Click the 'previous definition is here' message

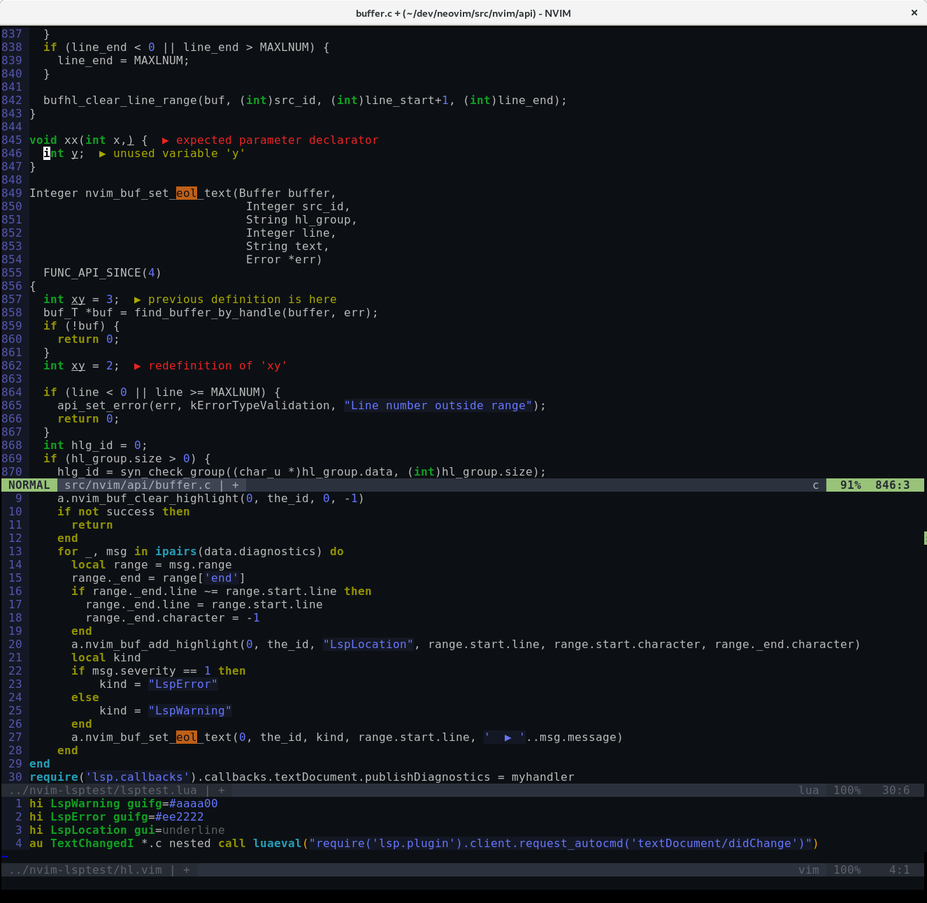tap(243, 300)
